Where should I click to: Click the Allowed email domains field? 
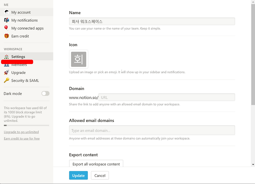[x=152, y=130]
